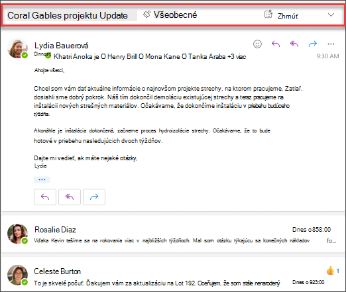
Task: Click the 9:30 AM timestamp
Action: [327, 56]
